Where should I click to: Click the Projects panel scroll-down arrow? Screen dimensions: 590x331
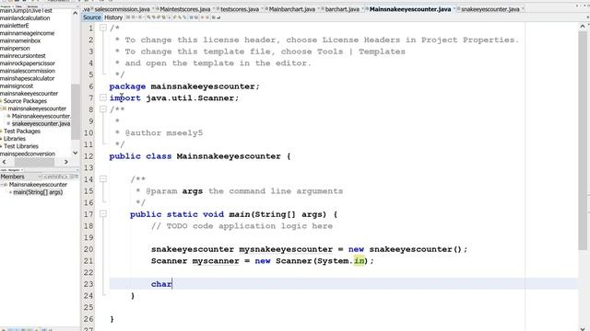tap(76, 153)
